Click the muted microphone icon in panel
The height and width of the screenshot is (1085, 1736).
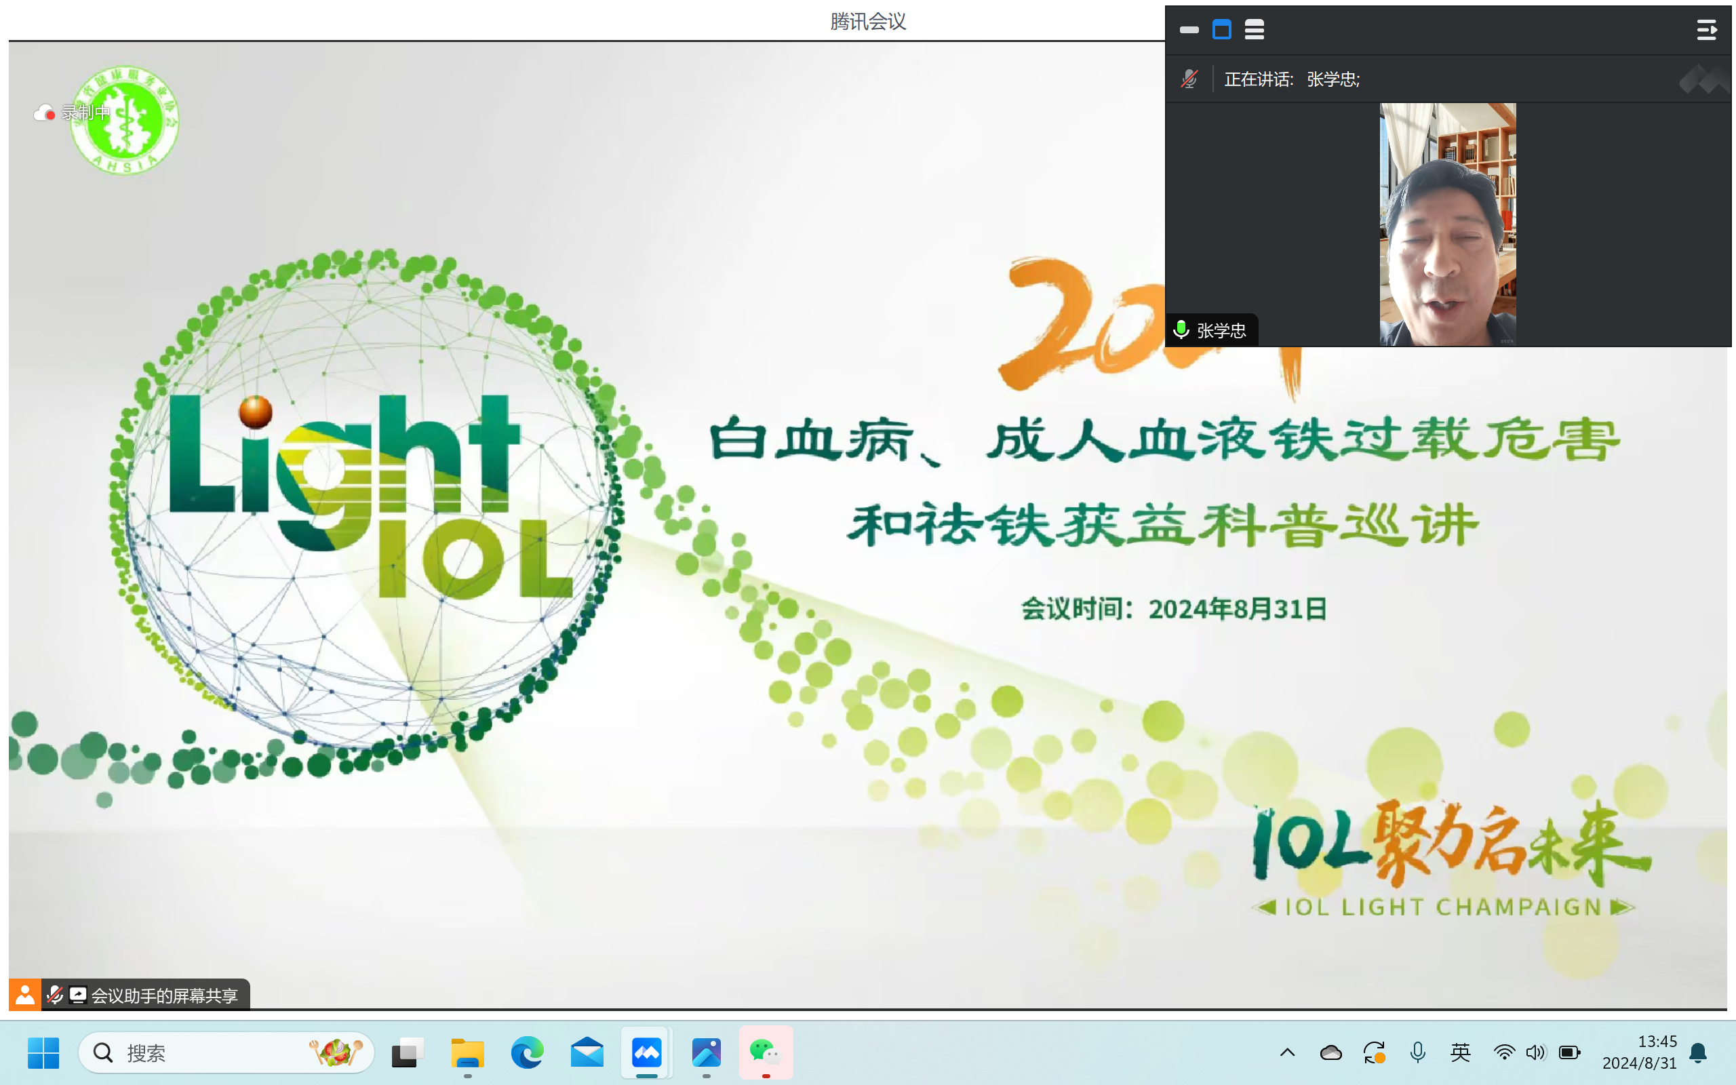pyautogui.click(x=1189, y=79)
